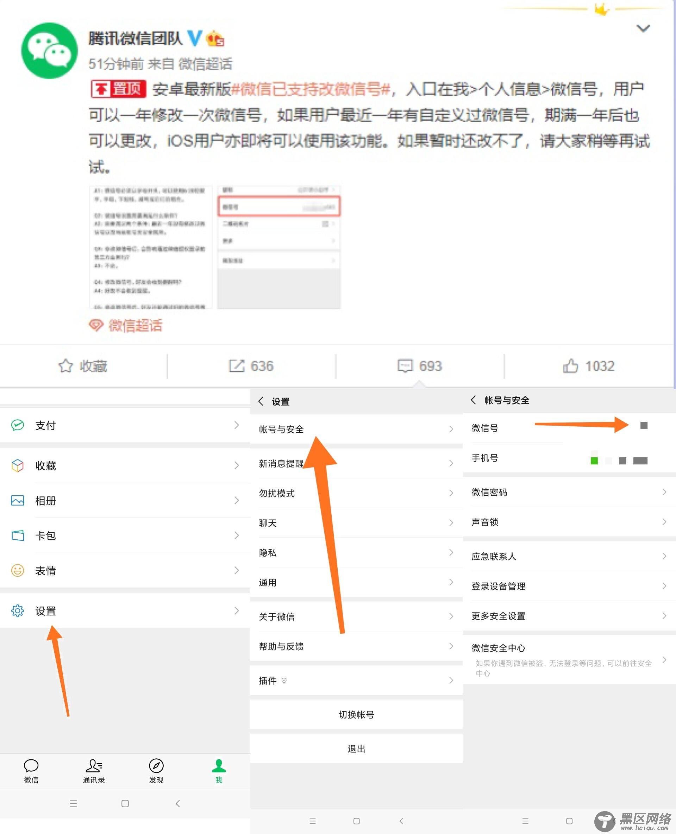Tap the Android home icon under Me page
676x834 pixels.
(125, 803)
